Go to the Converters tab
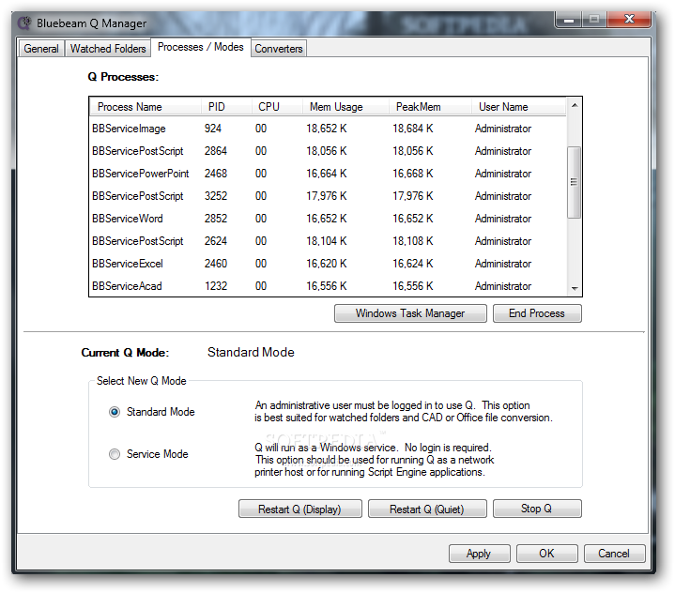 [x=279, y=49]
